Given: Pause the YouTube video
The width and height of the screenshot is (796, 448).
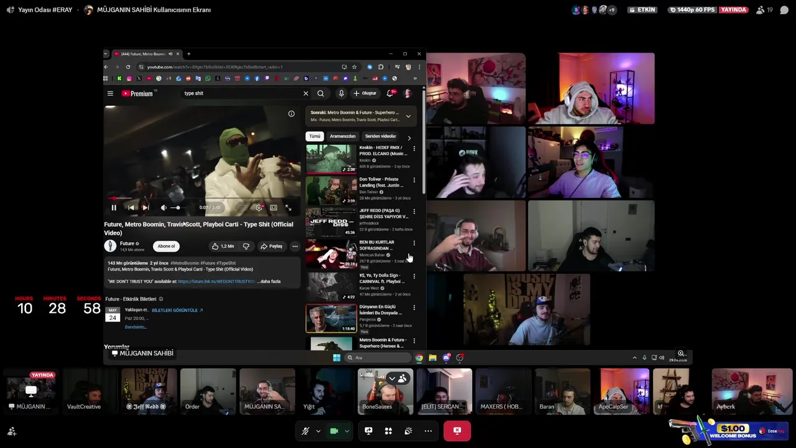Looking at the screenshot, I should coord(114,208).
